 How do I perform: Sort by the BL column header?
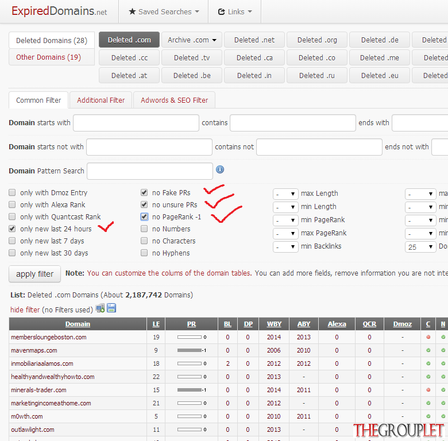click(x=227, y=324)
